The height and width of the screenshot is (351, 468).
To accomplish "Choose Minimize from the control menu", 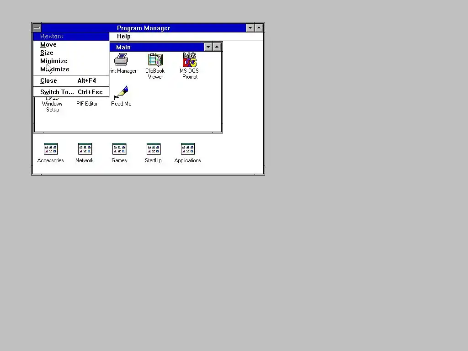I will coord(71,61).
